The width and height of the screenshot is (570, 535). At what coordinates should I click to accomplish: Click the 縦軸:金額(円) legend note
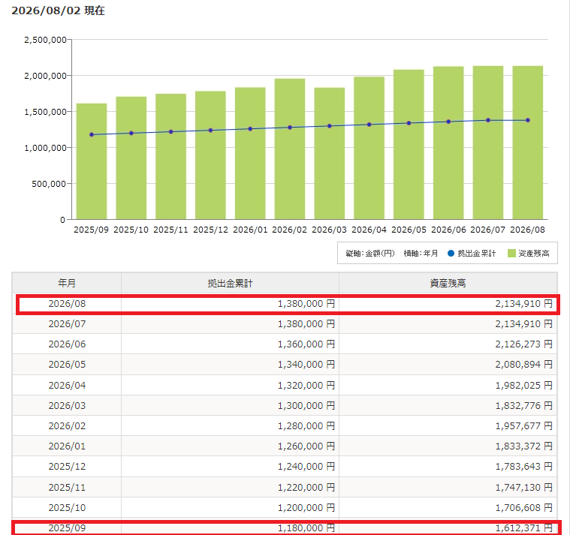pos(370,253)
